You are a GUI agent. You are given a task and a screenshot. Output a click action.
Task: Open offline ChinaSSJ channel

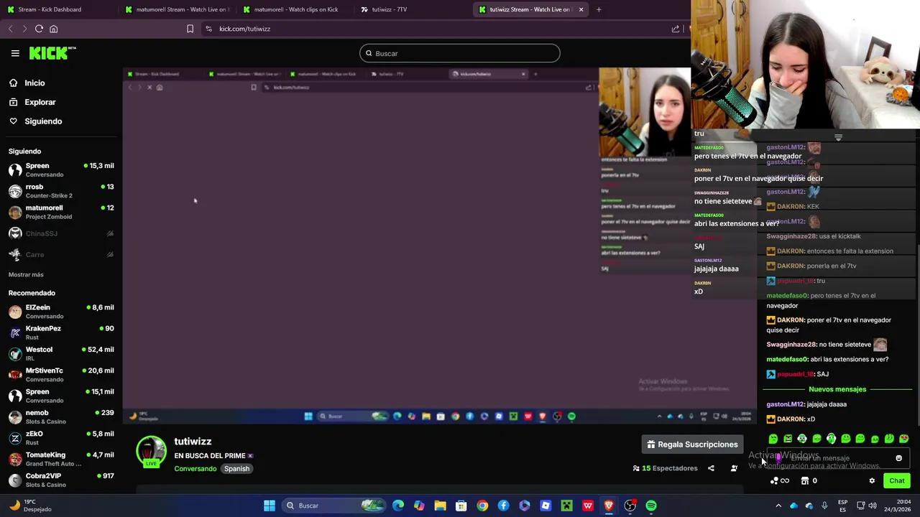point(61,233)
